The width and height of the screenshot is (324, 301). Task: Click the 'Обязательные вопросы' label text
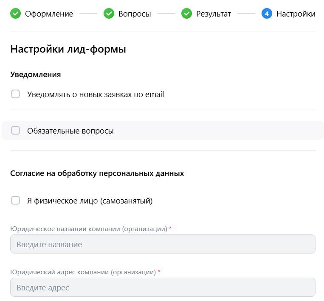pyautogui.click(x=70, y=131)
